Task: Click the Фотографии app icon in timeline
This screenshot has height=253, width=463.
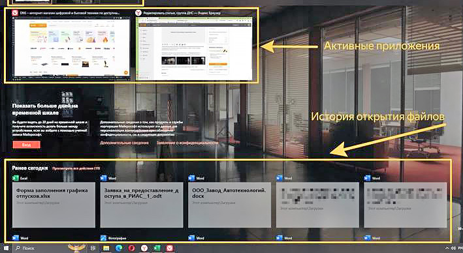Action: click(x=103, y=237)
